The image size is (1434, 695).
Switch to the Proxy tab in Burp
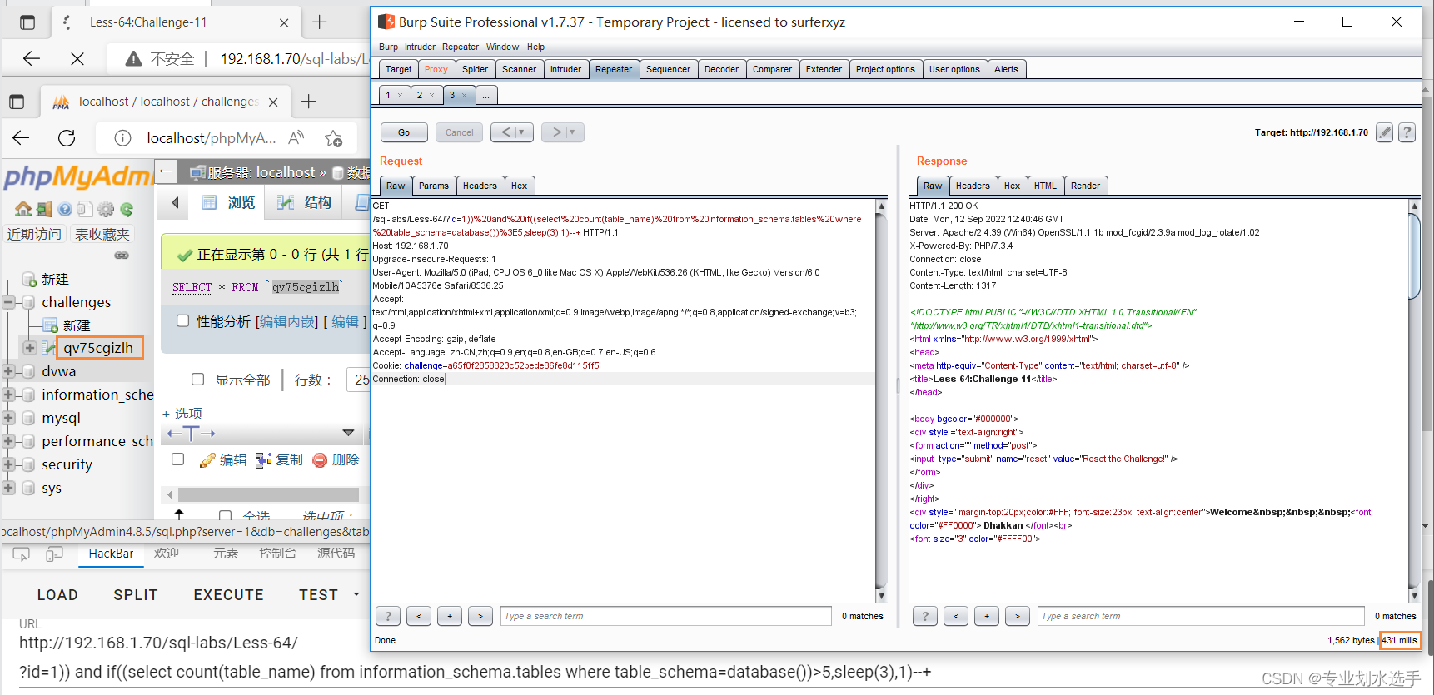(436, 69)
